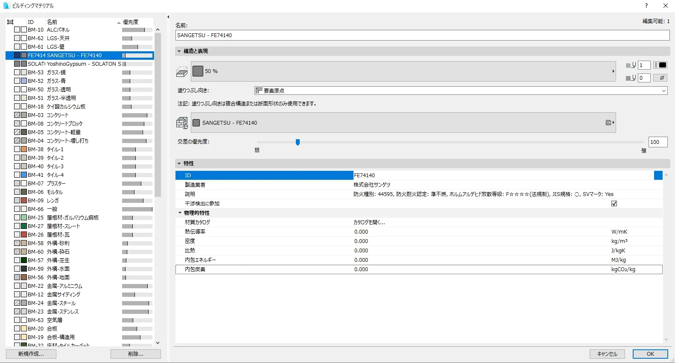The height and width of the screenshot is (363, 675).
Task: Sort list by 名前 column header
Action: coord(83,22)
